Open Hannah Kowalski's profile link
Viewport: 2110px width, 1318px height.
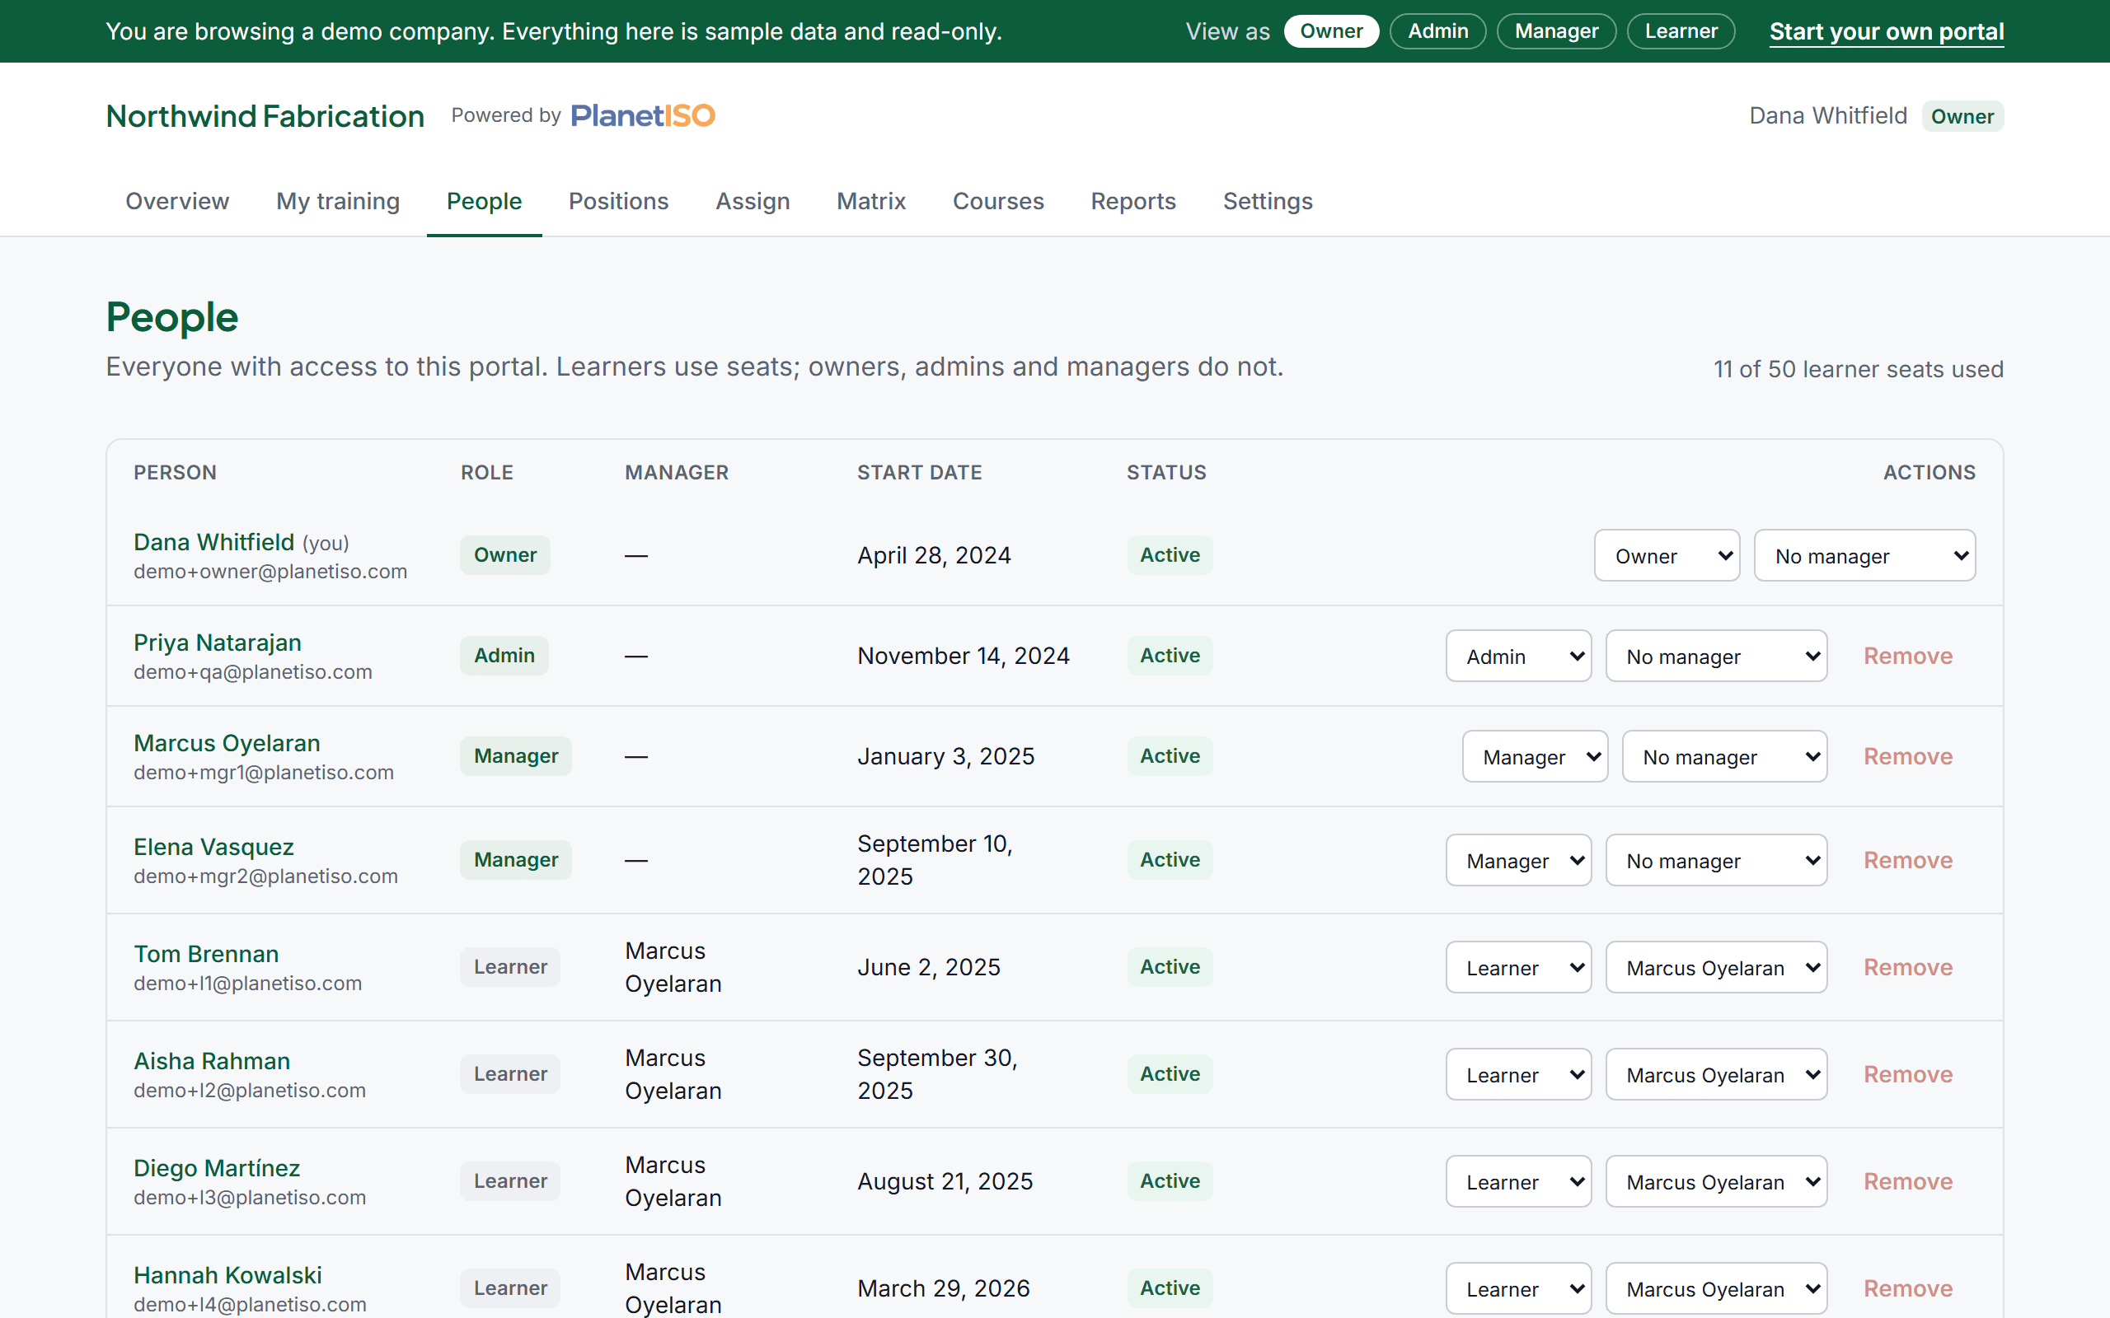pos(227,1275)
